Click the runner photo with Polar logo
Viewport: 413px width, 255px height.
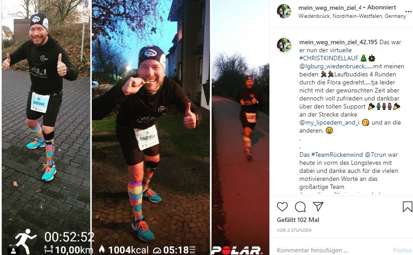240,128
